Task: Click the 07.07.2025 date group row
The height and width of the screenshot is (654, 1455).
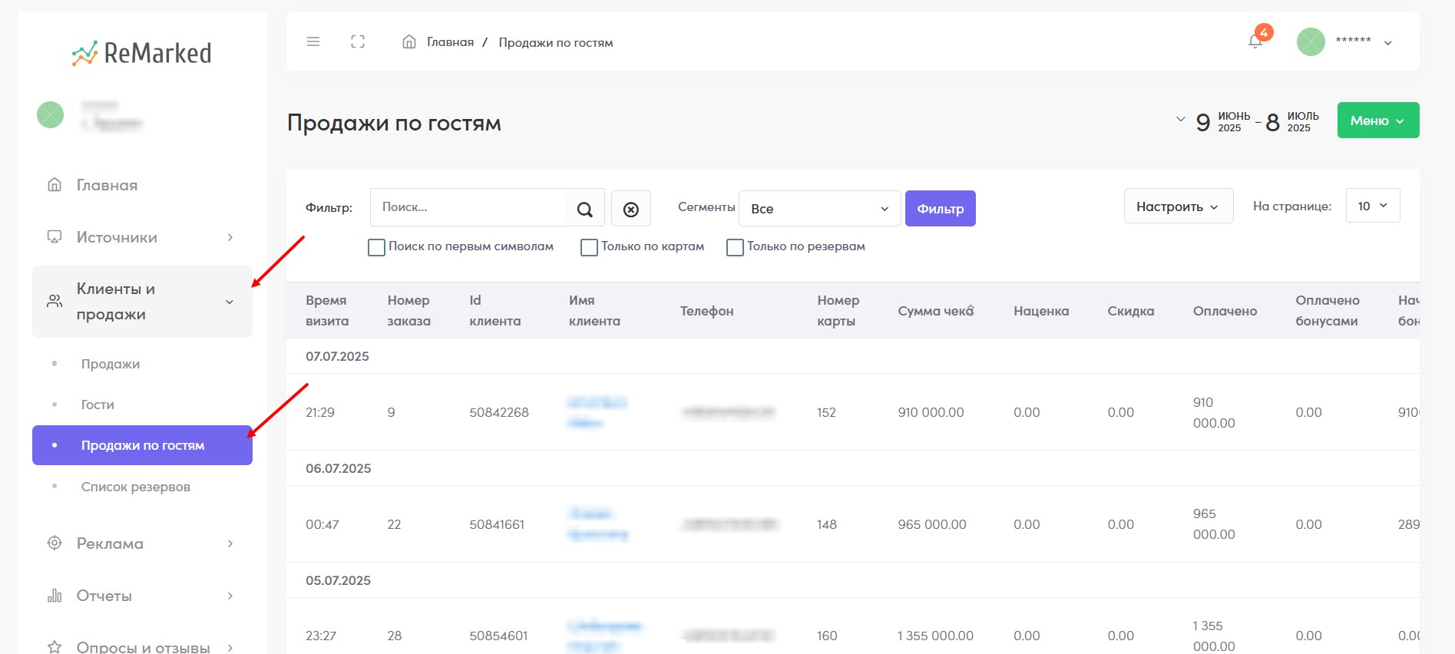Action: [852, 356]
